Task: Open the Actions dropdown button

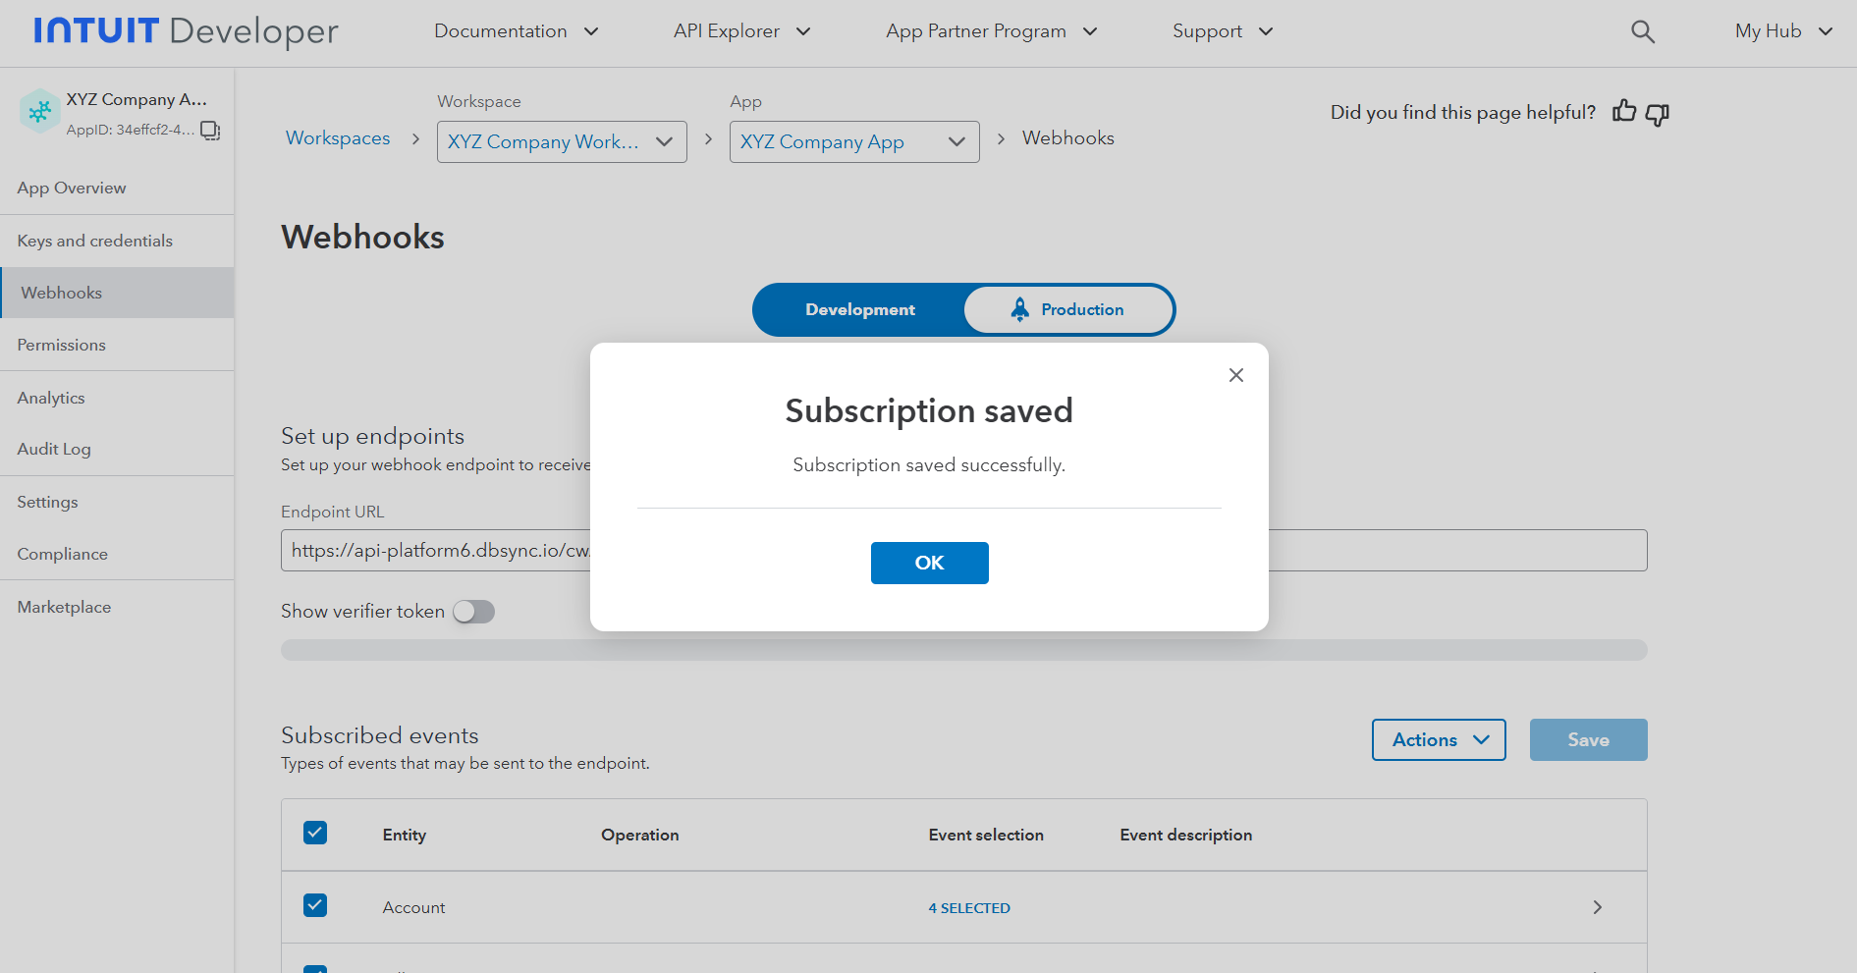Action: (1438, 740)
